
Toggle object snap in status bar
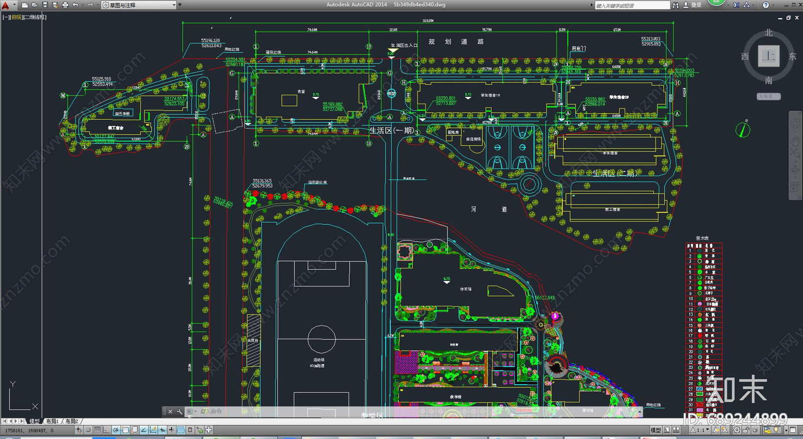[x=125, y=430]
